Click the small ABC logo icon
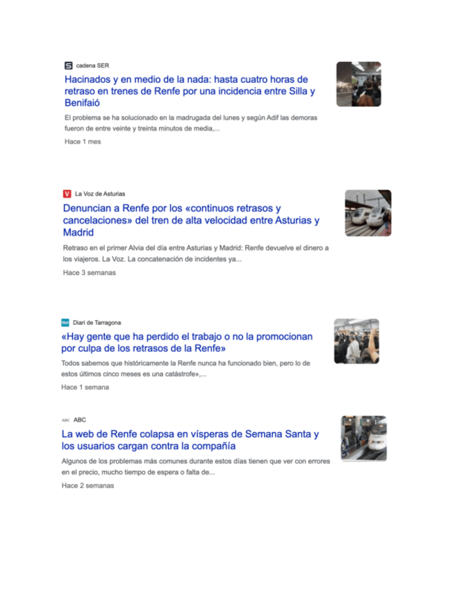The image size is (455, 590). [x=66, y=420]
